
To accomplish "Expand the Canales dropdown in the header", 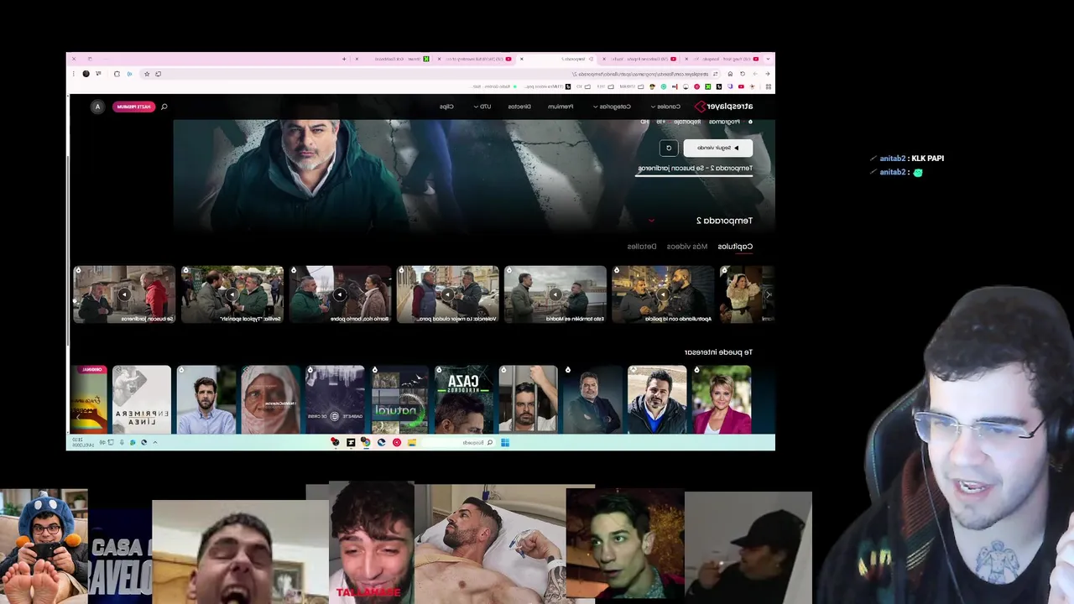I will pyautogui.click(x=667, y=107).
